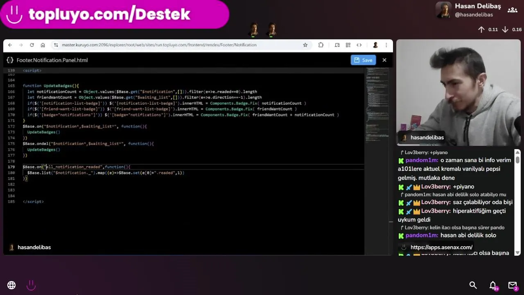Bookmark this page with the star icon
Screen dimensions: 524x295
[x=305, y=45]
